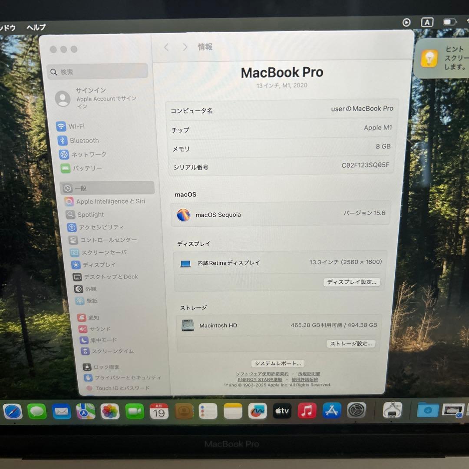The image size is (469, 469).
Task: Open Photos from the Dock
Action: [x=110, y=412]
